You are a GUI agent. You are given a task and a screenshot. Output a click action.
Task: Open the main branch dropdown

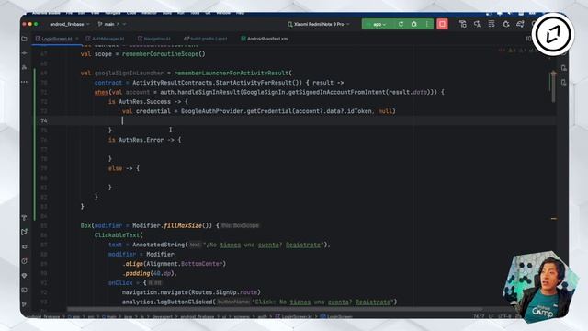[x=112, y=24]
